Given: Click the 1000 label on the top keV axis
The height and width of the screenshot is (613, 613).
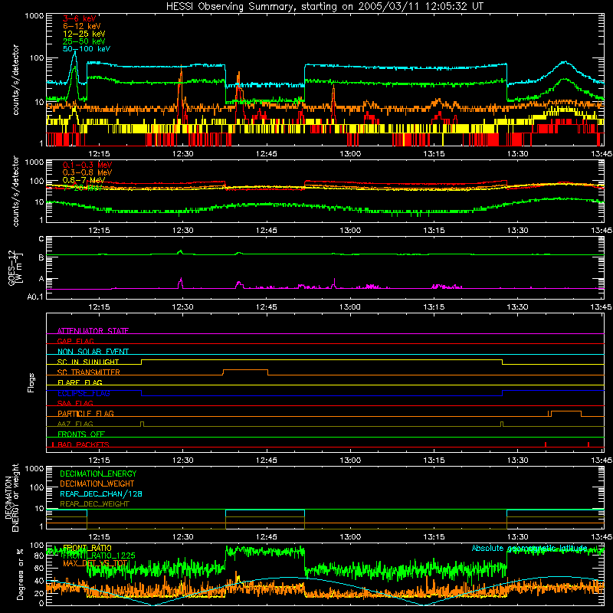Looking at the screenshot, I should [x=34, y=16].
